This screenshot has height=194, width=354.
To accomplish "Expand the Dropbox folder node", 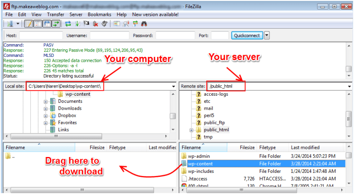I will [x=46, y=116].
